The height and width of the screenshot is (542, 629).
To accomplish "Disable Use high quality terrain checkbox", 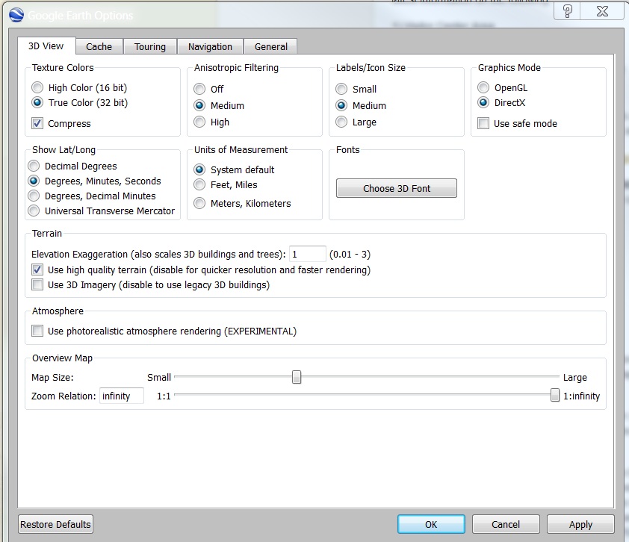I will tap(37, 270).
